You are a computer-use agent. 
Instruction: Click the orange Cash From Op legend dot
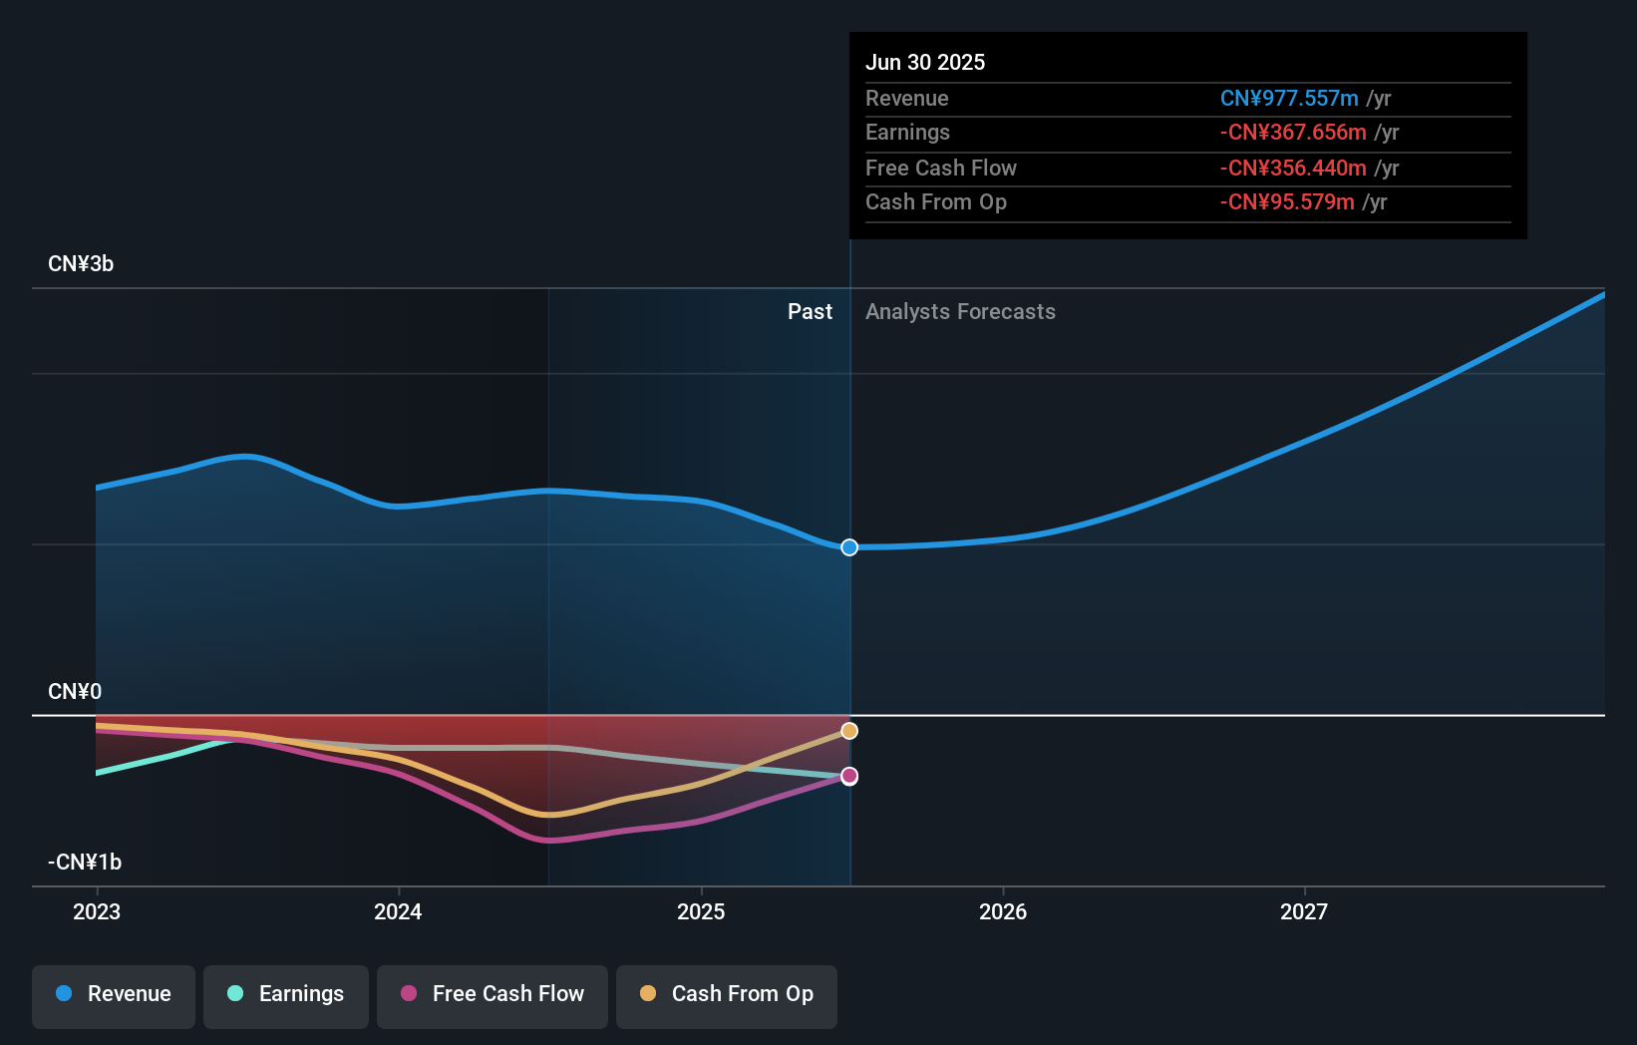pyautogui.click(x=650, y=994)
